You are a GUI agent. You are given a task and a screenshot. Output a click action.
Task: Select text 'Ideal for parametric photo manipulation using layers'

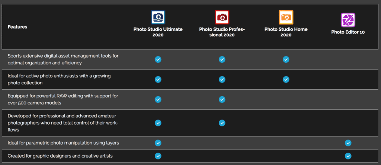[x=63, y=143]
